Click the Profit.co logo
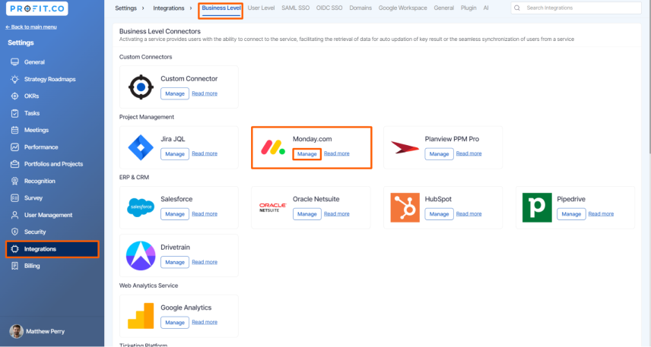651x347 pixels. pos(37,8)
